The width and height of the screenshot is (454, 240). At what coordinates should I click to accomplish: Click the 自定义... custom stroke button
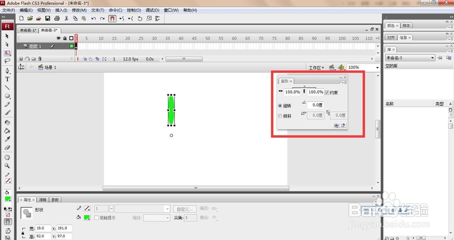point(185,208)
